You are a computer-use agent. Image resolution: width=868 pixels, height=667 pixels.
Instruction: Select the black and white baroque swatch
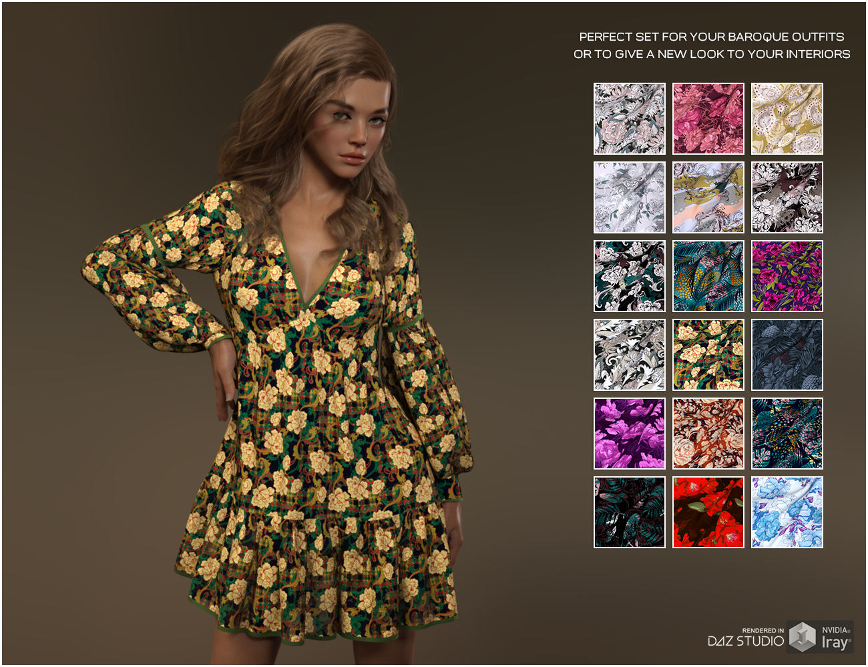point(787,197)
